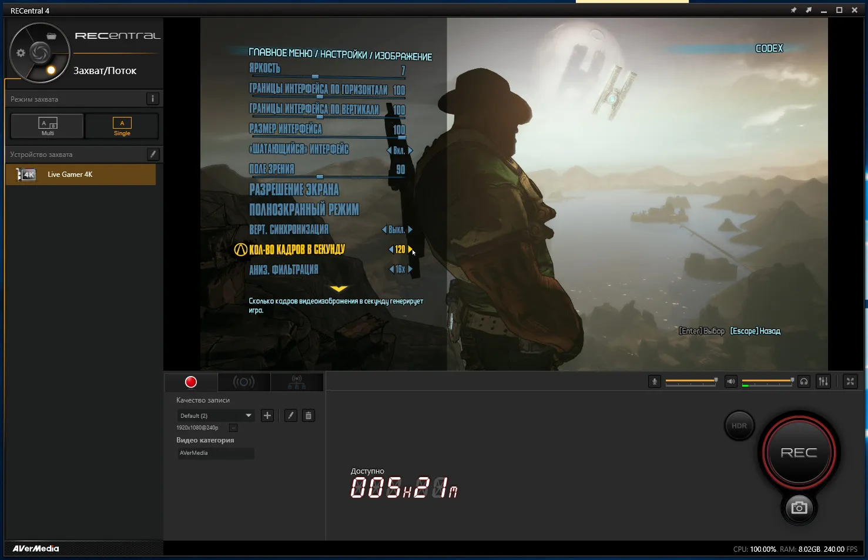This screenshot has height=560, width=868.
Task: Open capture mode info button
Action: tap(152, 99)
